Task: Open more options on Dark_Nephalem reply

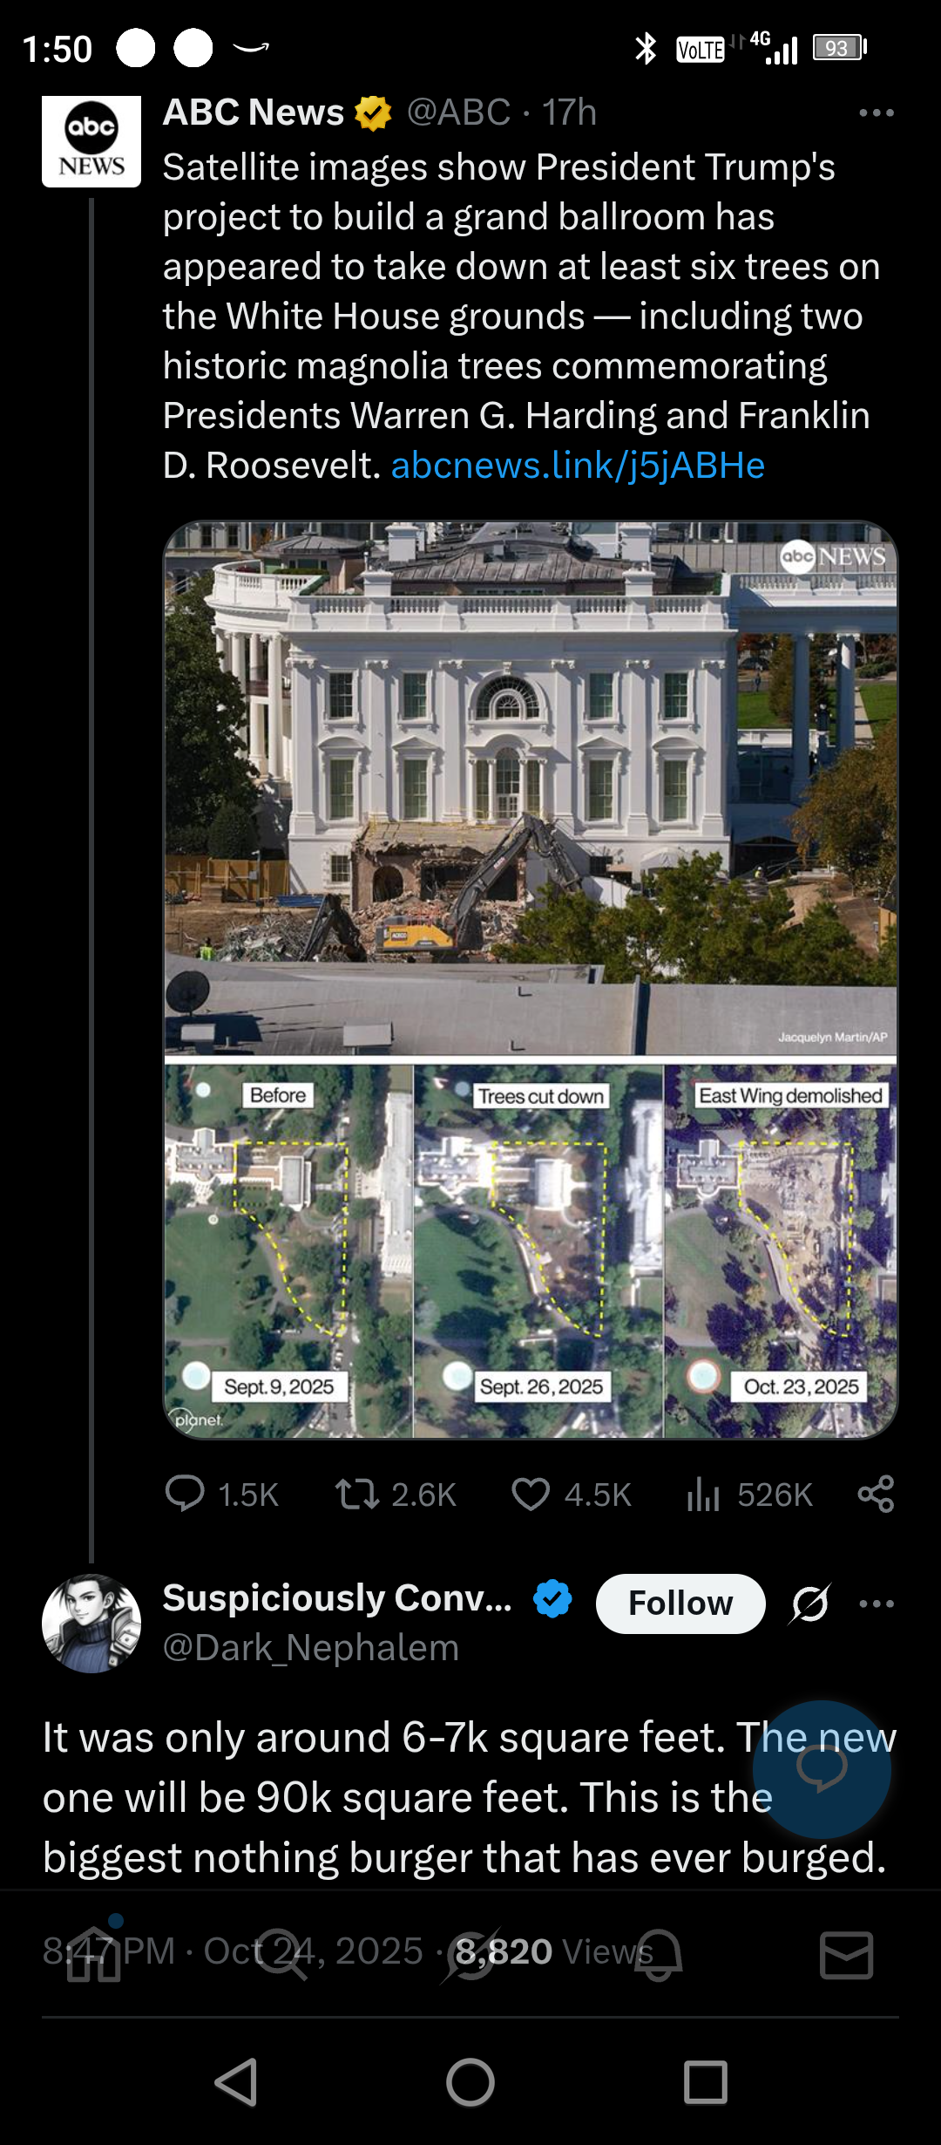Action: 876,1604
